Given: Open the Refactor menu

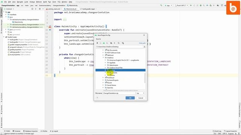Looking at the screenshot, I should point(39,2).
